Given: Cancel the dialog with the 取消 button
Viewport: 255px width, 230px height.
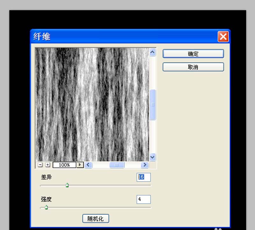Looking at the screenshot, I should [x=193, y=67].
